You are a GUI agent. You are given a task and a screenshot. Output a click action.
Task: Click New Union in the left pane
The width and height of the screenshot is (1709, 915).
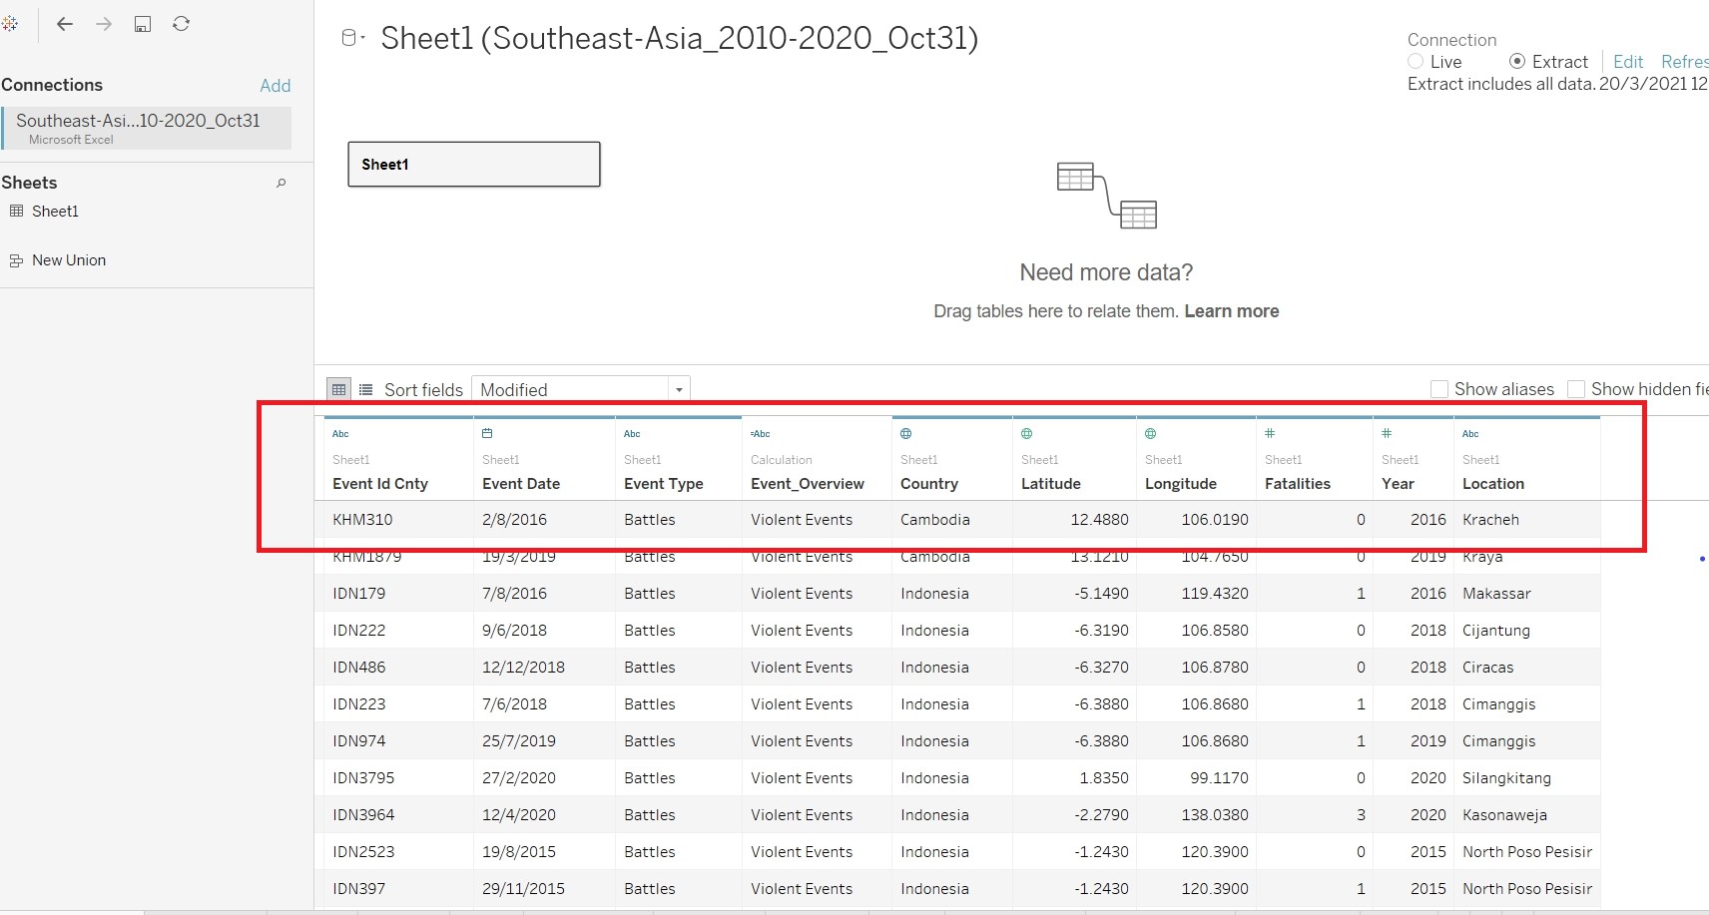coord(68,260)
